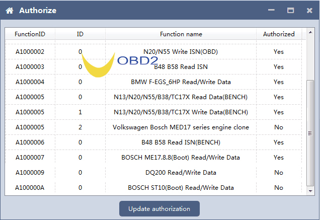Screen dimensions: 320x220
Task: Select the N20/N55 Write ISN(OBD) row
Action: (181, 52)
